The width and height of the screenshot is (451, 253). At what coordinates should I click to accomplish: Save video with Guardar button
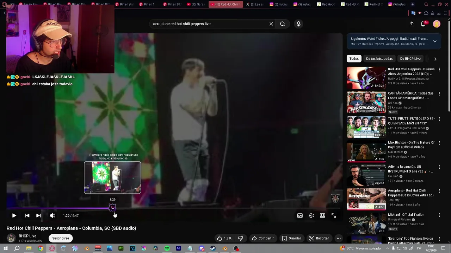291,238
